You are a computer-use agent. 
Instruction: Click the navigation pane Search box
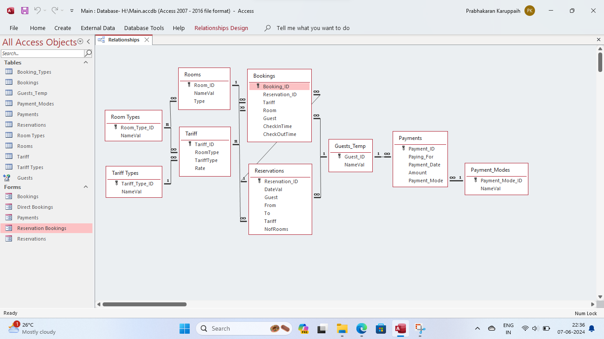42,53
